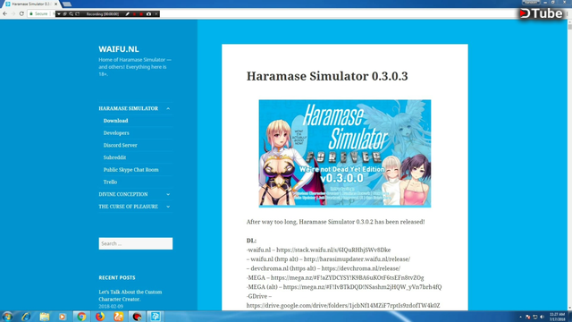The width and height of the screenshot is (572, 322).
Task: Click the page vertical scrollbar
Action: tap(569, 165)
